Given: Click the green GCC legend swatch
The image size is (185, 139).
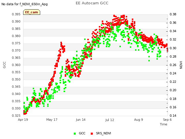Looking at the screenshot, I should point(75,133).
